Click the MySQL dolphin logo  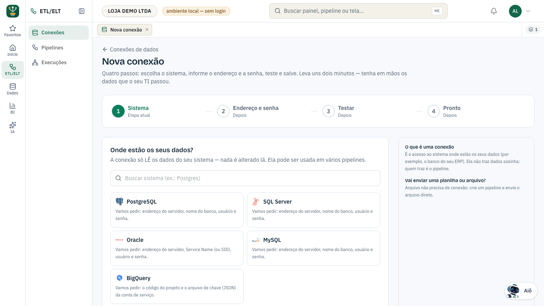tap(256, 240)
